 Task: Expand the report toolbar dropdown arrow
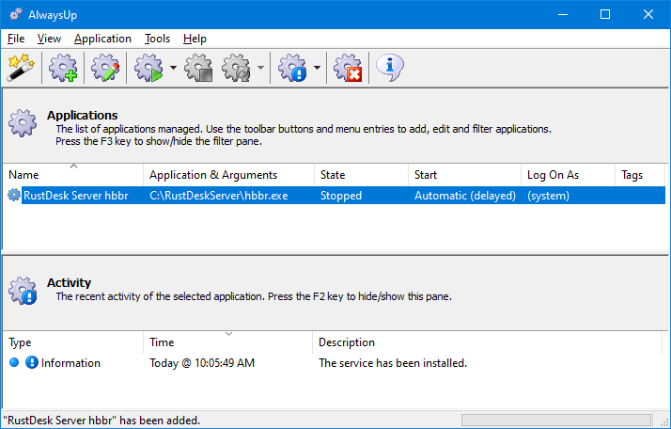coord(317,68)
